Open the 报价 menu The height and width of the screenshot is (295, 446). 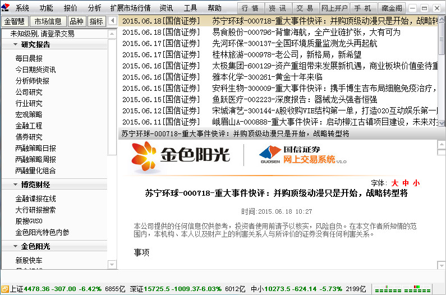tap(71, 8)
